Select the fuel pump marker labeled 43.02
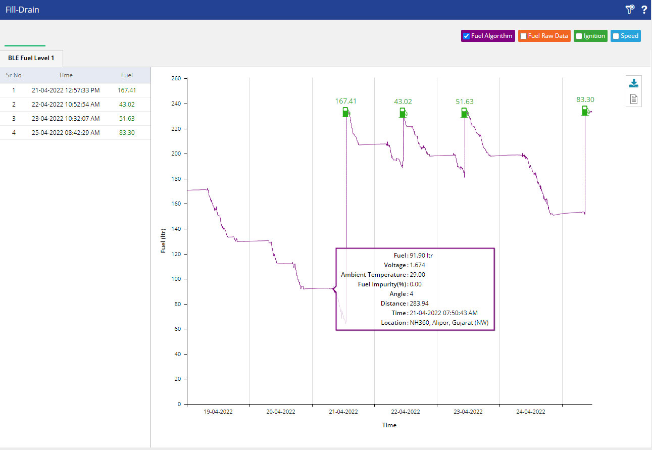This screenshot has width=652, height=450. [403, 112]
